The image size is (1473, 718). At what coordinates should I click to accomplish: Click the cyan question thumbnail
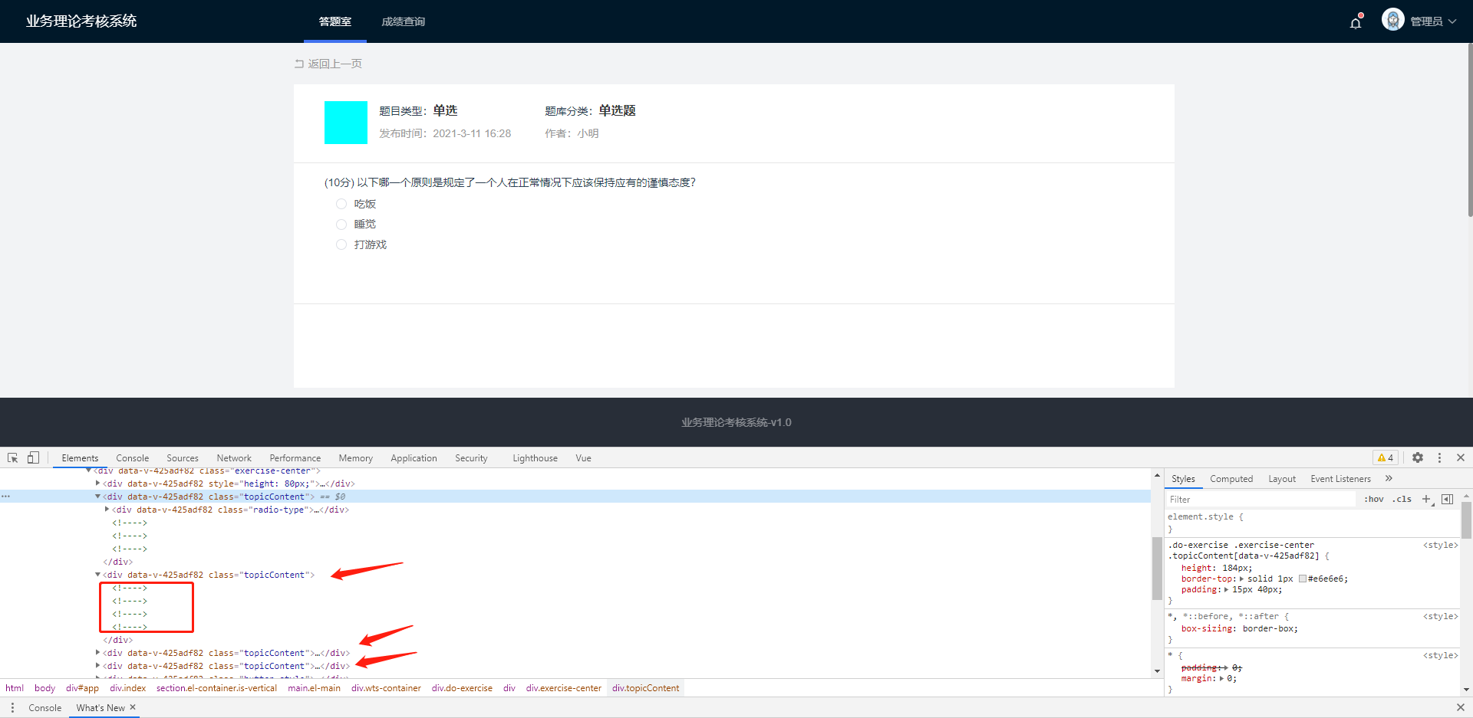(346, 123)
